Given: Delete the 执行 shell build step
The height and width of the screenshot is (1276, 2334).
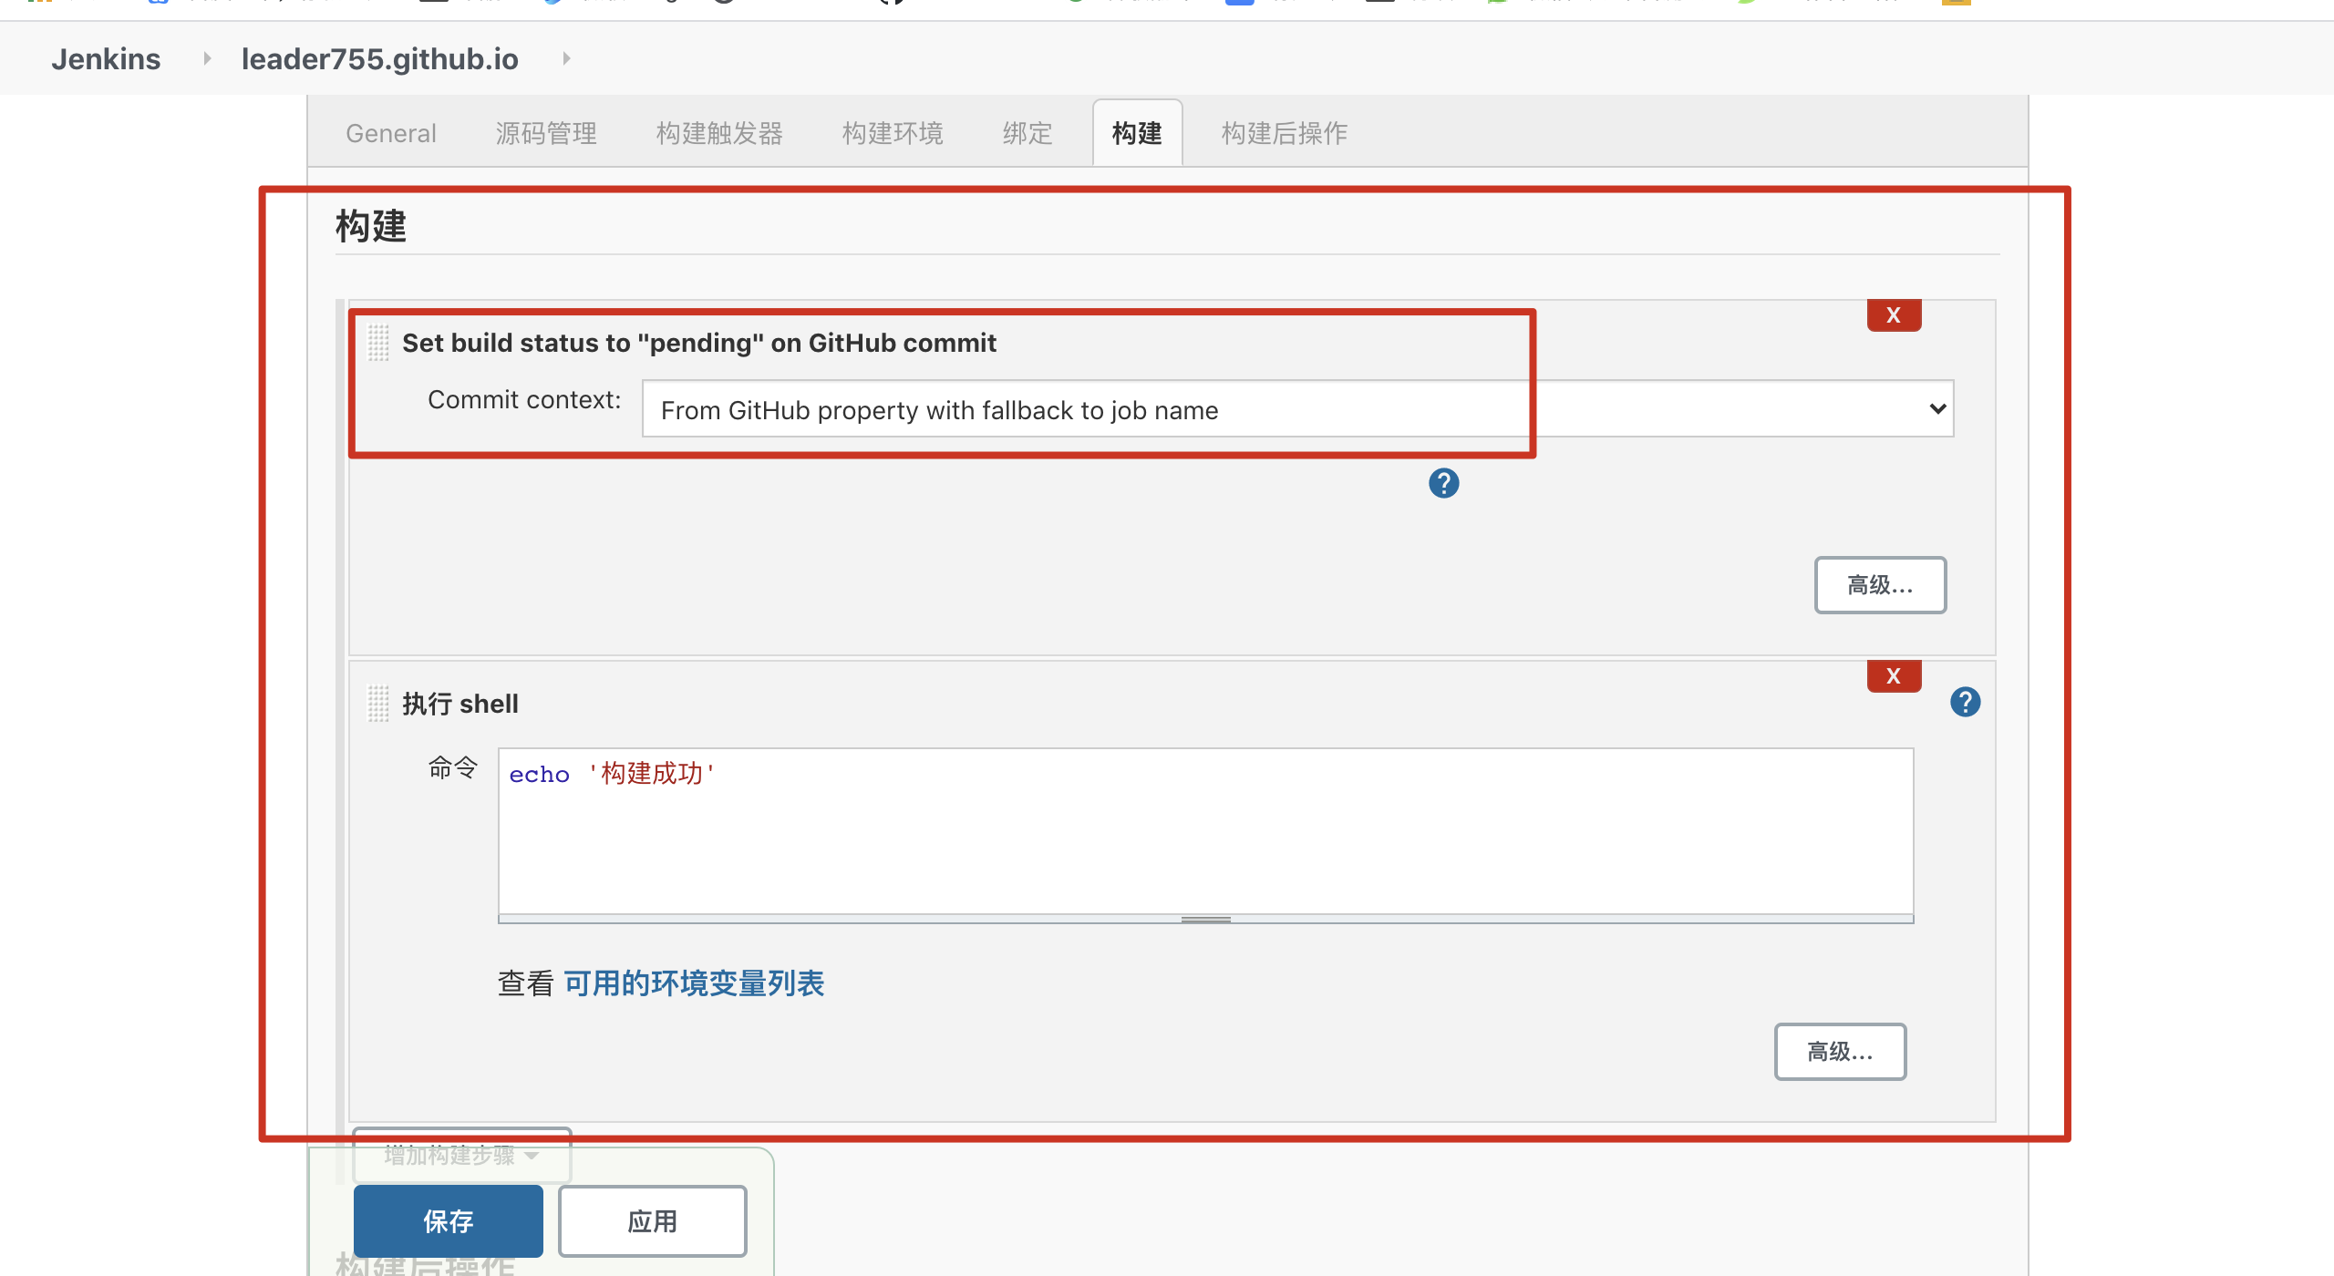Looking at the screenshot, I should 1893,676.
